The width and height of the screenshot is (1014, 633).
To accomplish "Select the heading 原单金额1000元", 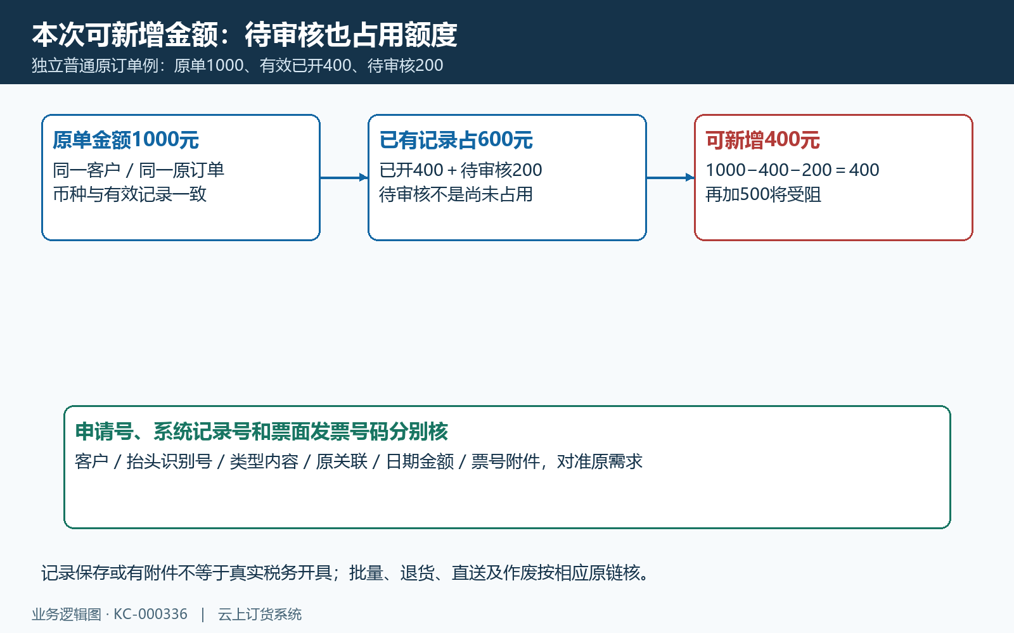I will point(126,140).
